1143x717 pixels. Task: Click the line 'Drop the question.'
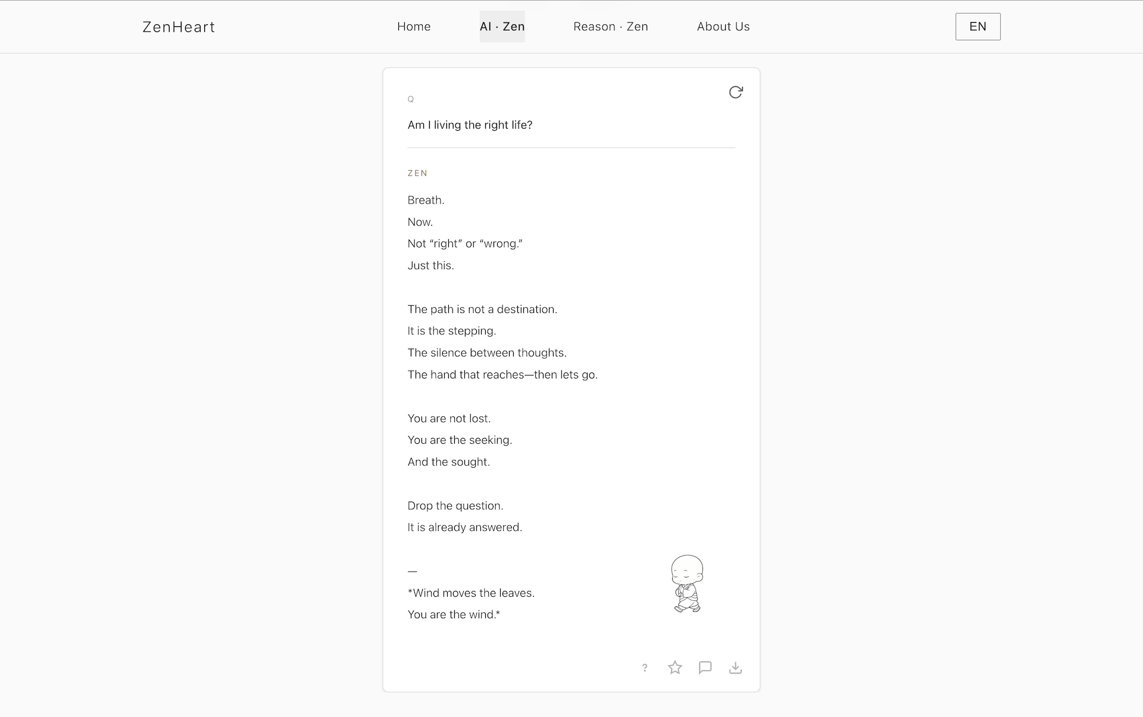click(x=455, y=505)
